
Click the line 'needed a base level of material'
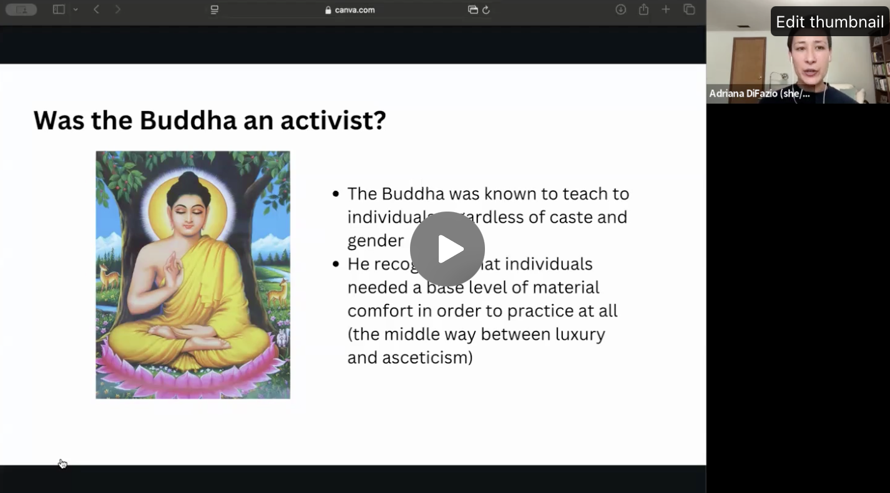[x=473, y=287]
